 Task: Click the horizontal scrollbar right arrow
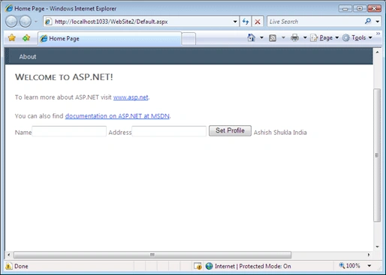[369, 255]
